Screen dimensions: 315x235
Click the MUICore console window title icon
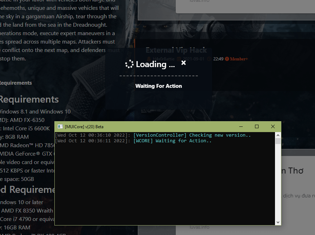click(x=60, y=126)
